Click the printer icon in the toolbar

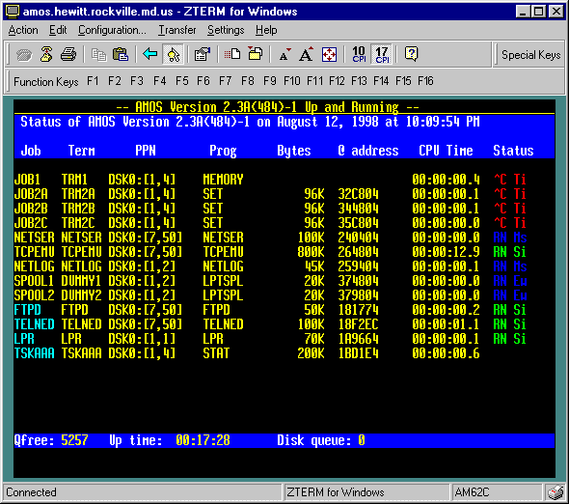coord(68,54)
